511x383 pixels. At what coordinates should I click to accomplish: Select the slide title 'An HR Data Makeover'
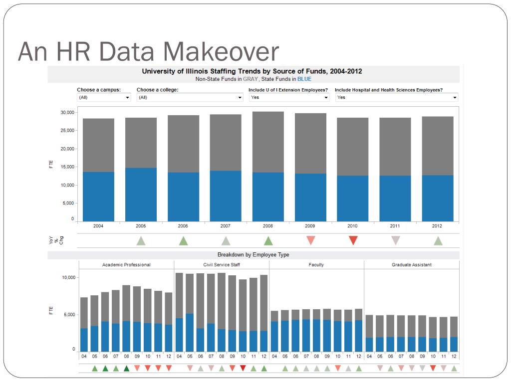[149, 51]
